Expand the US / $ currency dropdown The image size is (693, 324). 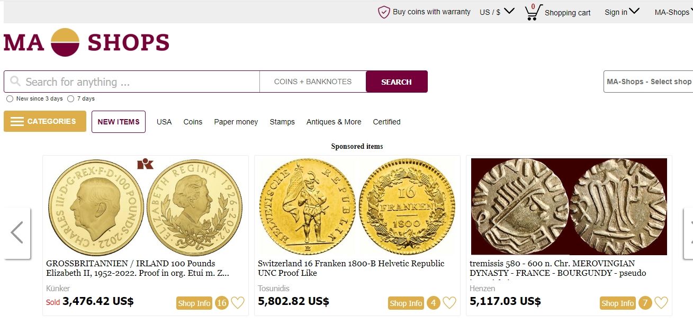pos(497,12)
